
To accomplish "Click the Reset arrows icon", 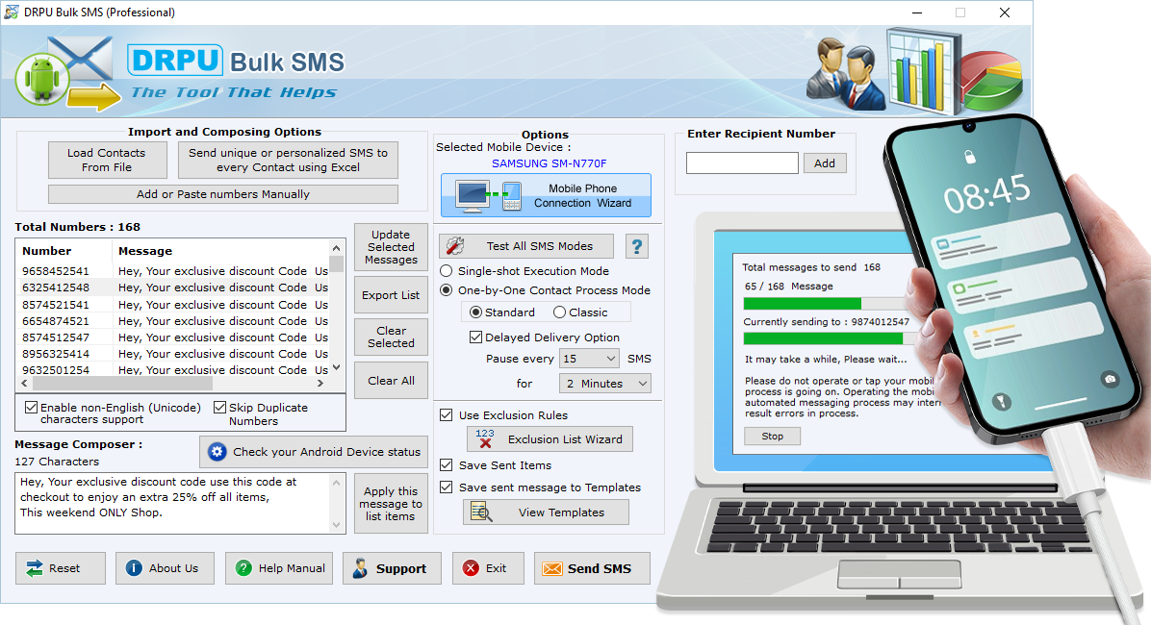I will point(35,568).
